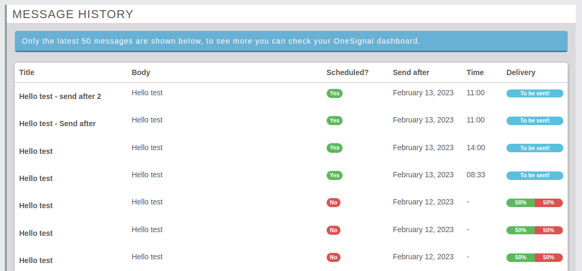Click the Yes badge for the 08:33 message
Image resolution: width=582 pixels, height=271 pixels.
coord(334,175)
